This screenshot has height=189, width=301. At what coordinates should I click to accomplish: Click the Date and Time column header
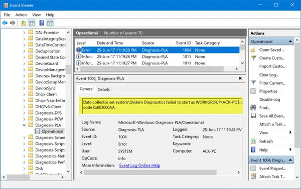point(110,43)
